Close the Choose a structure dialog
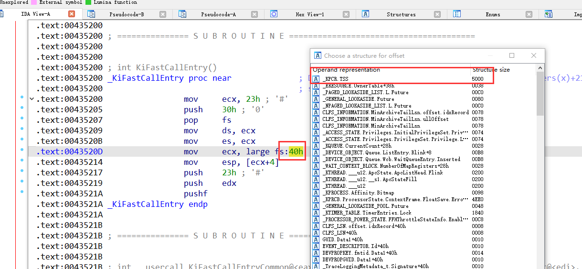Image resolution: width=582 pixels, height=269 pixels. point(534,56)
